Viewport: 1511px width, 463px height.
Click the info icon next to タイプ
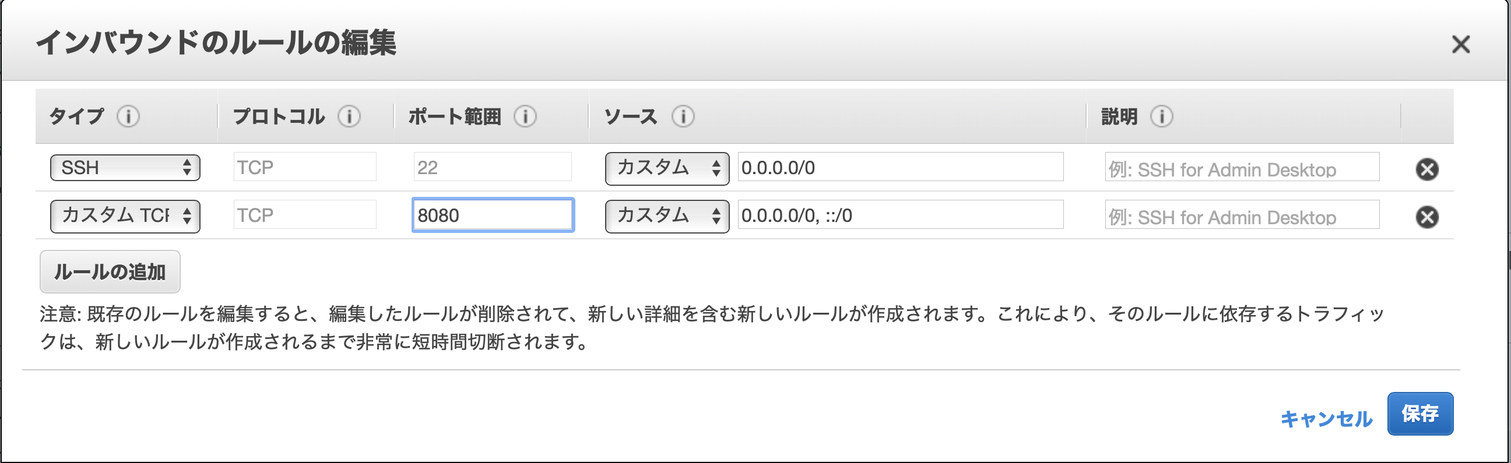tap(129, 116)
